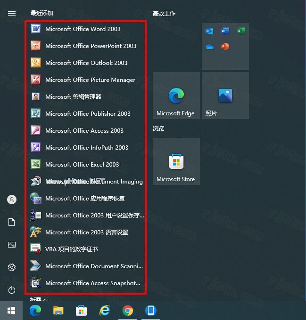Click the 浏览 group heading
Viewport: 306px width, 320px height.
tap(158, 128)
